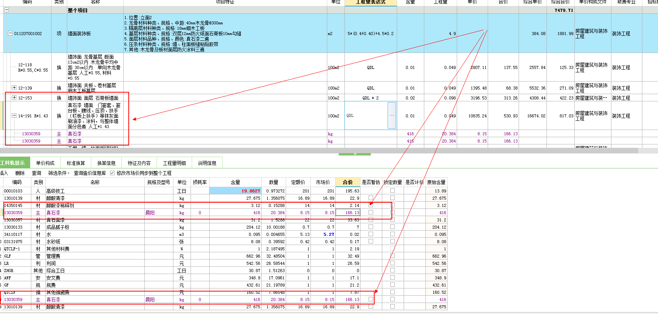658x314 pixels.
Task: Tick 锁定数量 for the 高级技工 row
Action: [x=393, y=191]
